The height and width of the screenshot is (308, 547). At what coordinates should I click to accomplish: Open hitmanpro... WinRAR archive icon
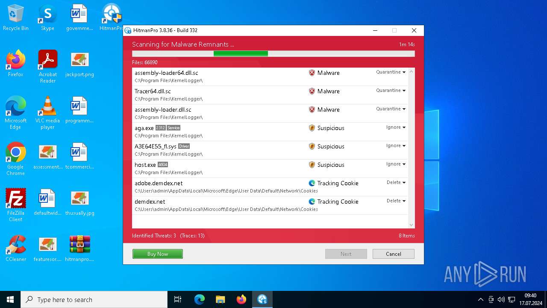point(79,249)
